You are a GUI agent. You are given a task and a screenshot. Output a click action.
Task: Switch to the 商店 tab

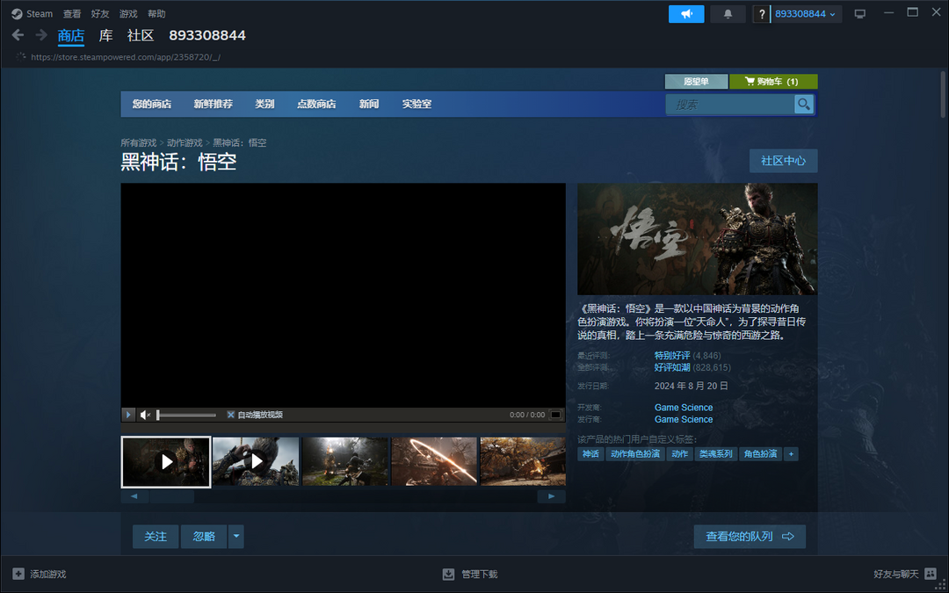71,36
